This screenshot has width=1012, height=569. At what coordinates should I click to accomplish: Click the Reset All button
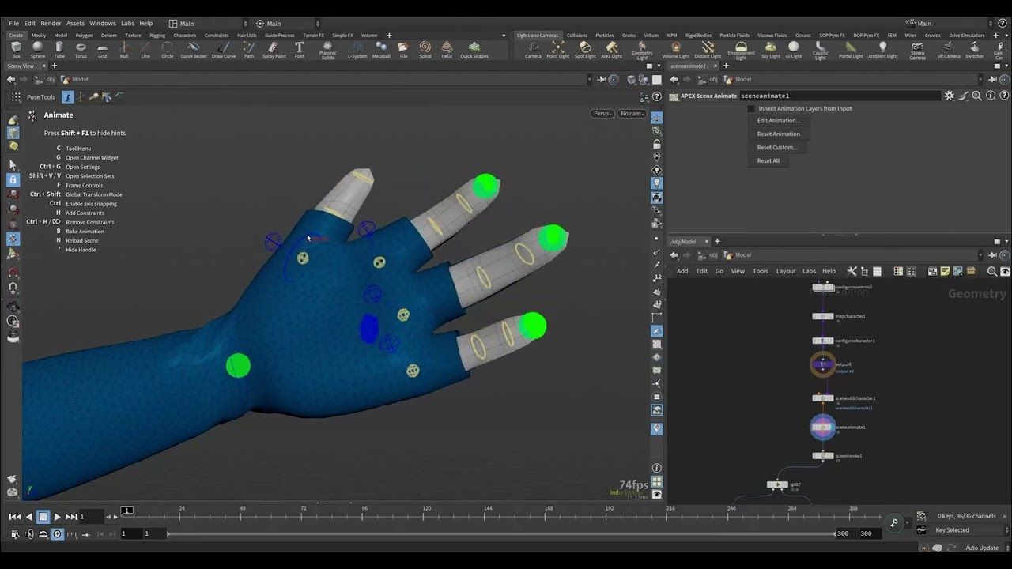(768, 160)
